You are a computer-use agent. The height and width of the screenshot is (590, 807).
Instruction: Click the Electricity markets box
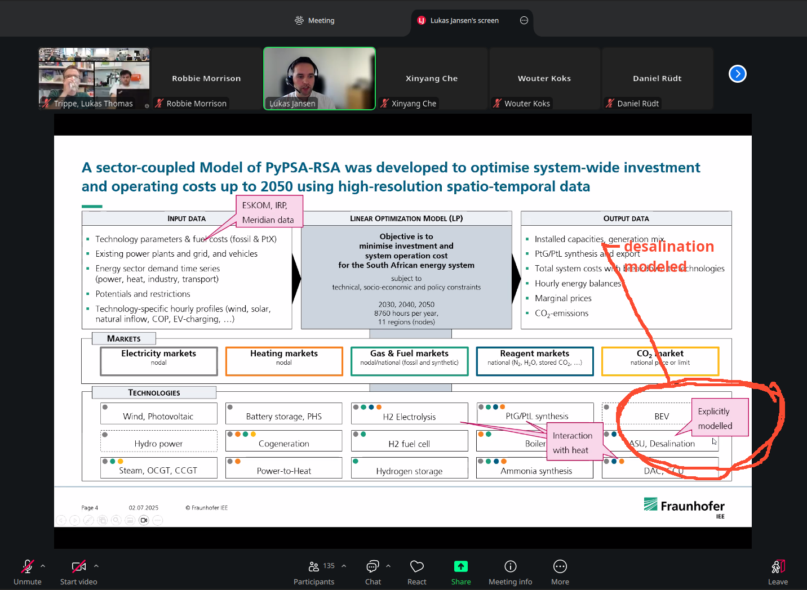[159, 361]
